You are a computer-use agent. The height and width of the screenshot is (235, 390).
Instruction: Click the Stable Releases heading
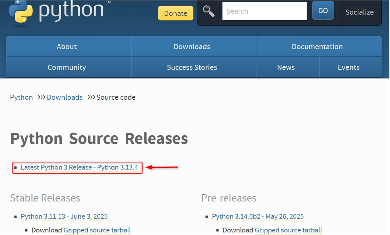point(45,198)
